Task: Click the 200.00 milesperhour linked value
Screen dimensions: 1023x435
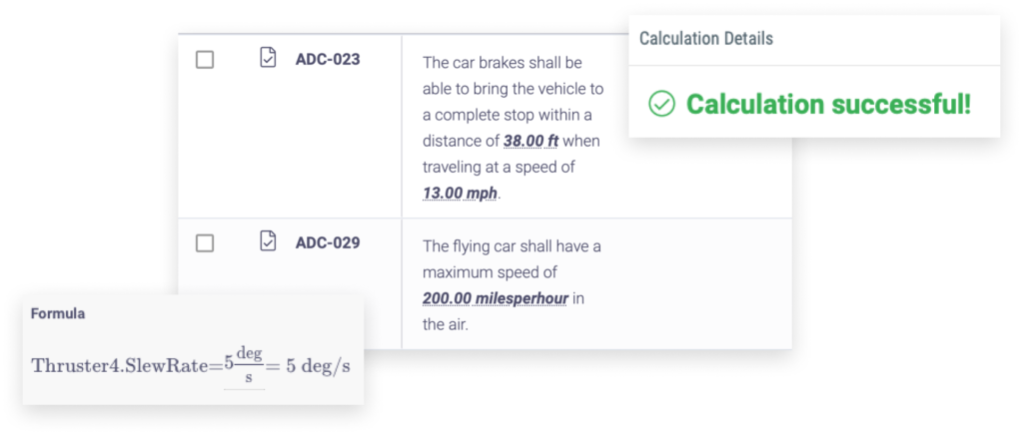Action: [496, 298]
